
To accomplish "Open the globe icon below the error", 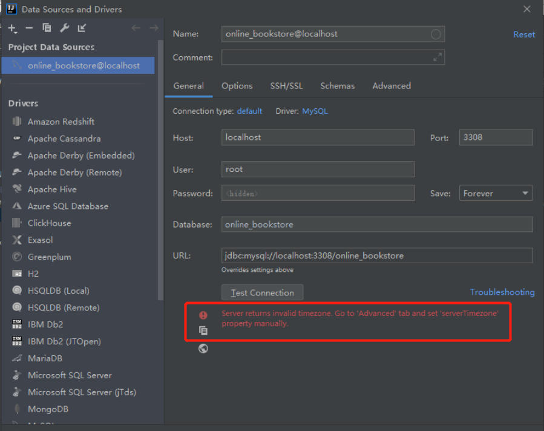I will coord(203,349).
